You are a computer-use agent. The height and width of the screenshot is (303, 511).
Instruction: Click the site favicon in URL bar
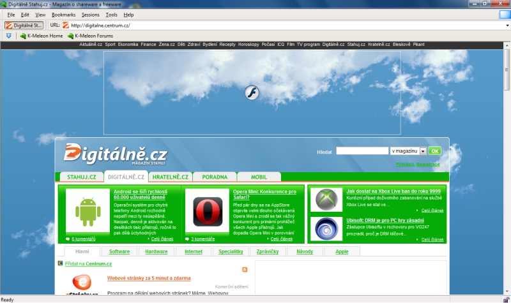point(66,26)
